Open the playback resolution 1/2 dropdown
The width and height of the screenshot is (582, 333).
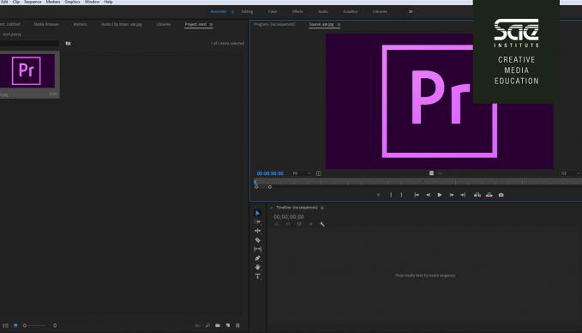(x=570, y=173)
